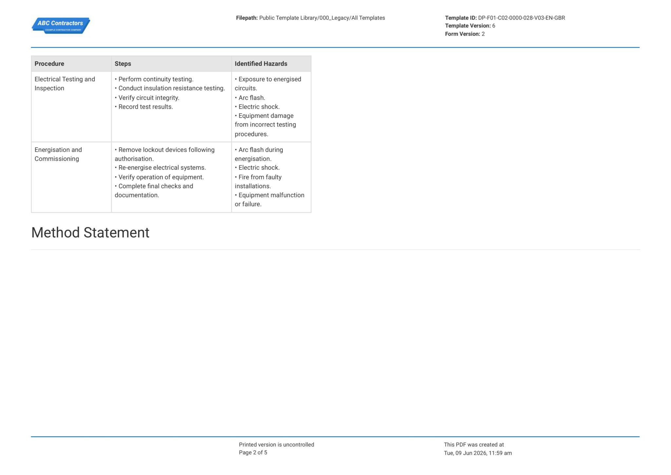Click Exposure to energised circuits hazard

click(x=268, y=84)
